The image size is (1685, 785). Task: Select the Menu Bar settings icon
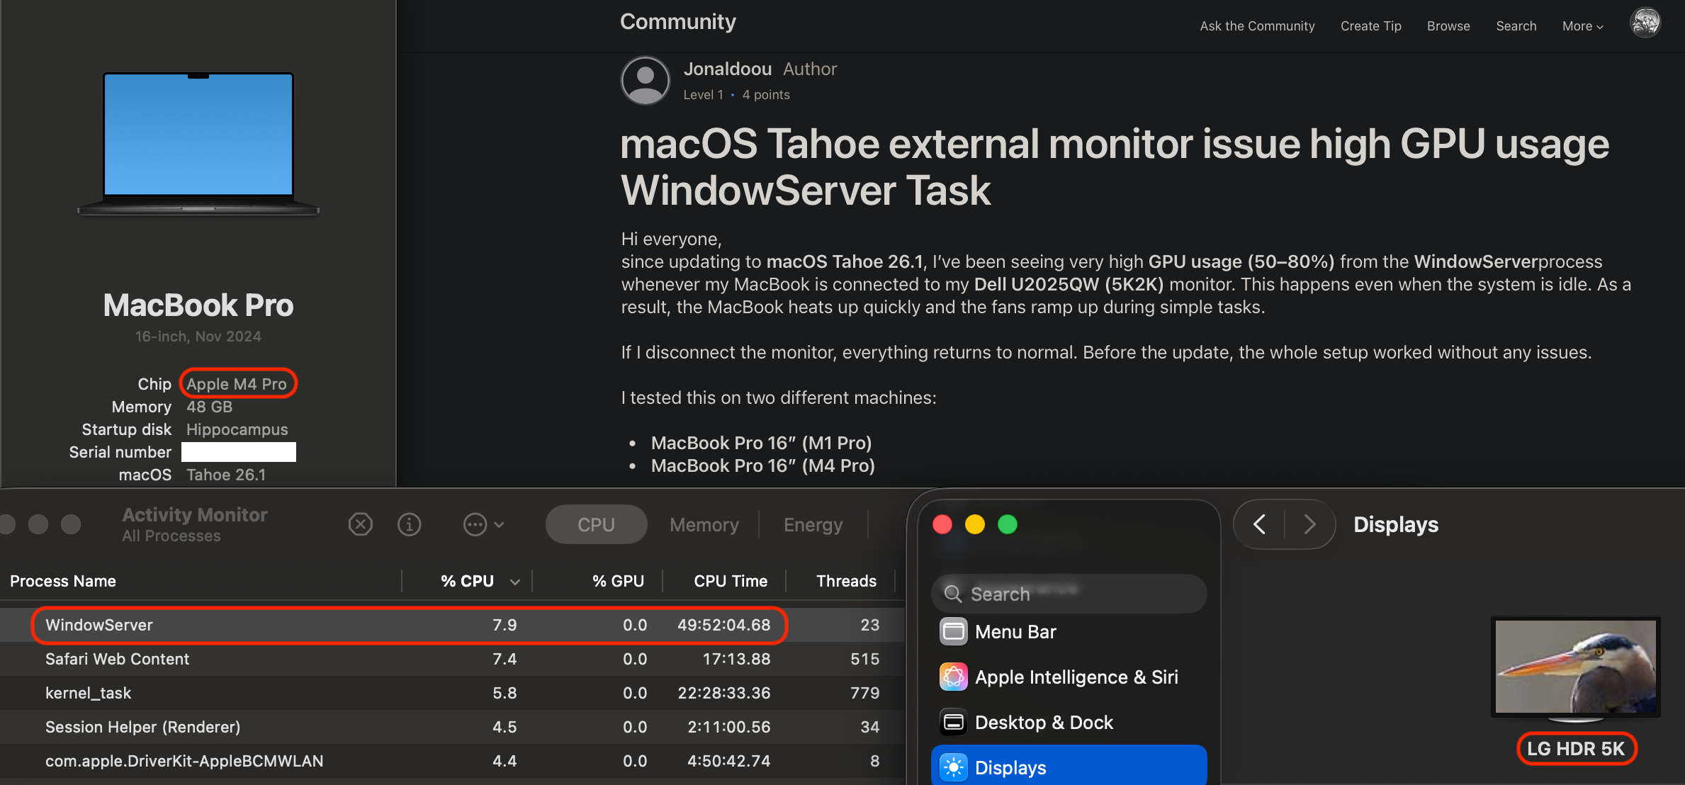954,631
